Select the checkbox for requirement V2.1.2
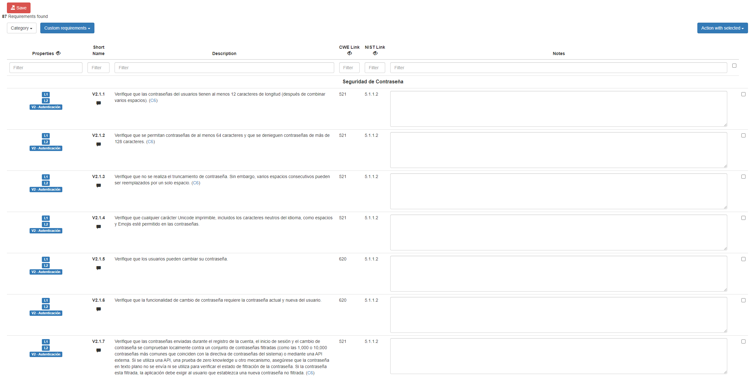Image resolution: width=754 pixels, height=380 pixels. [x=743, y=136]
